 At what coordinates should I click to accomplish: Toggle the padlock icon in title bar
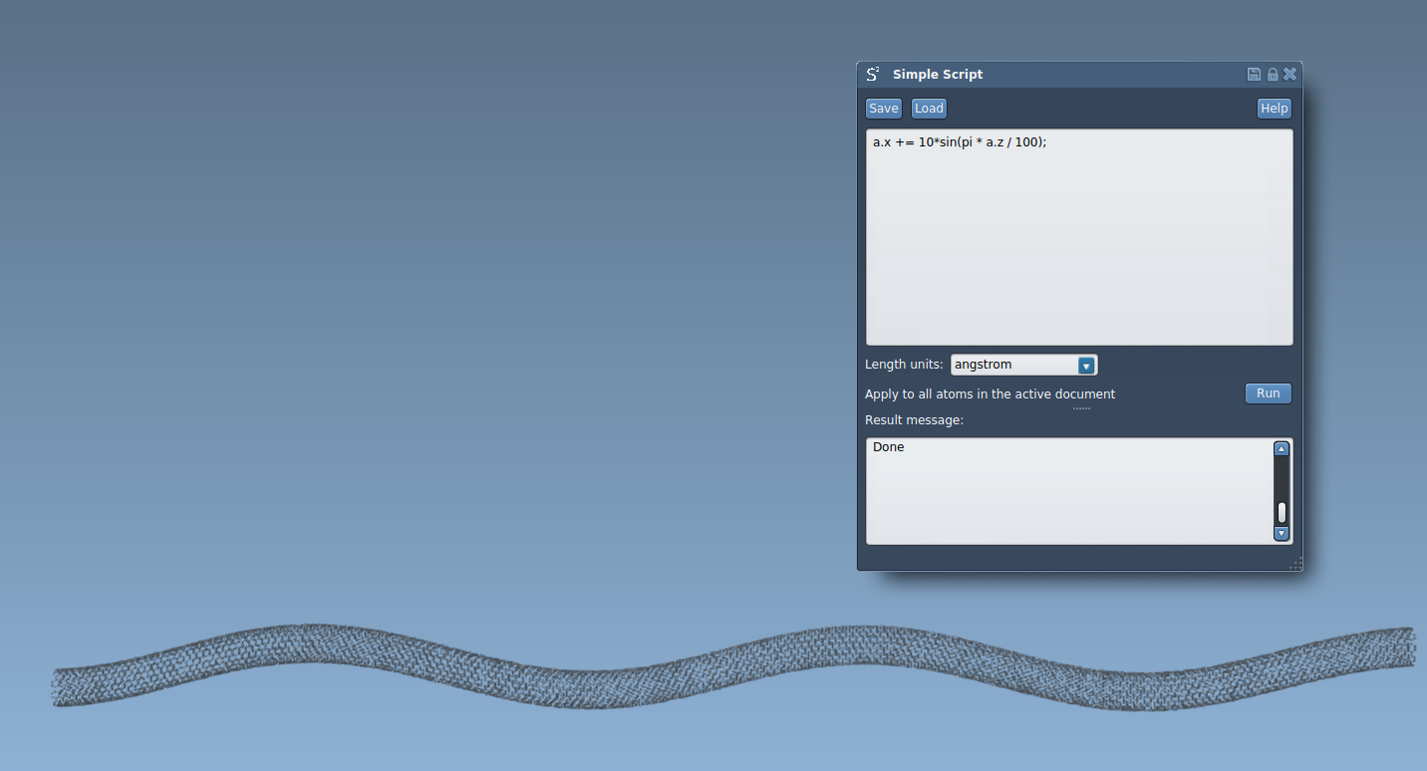coord(1272,75)
